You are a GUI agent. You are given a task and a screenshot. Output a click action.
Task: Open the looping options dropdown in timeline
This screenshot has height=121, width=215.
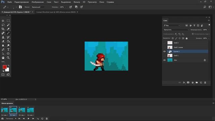coord(11,119)
